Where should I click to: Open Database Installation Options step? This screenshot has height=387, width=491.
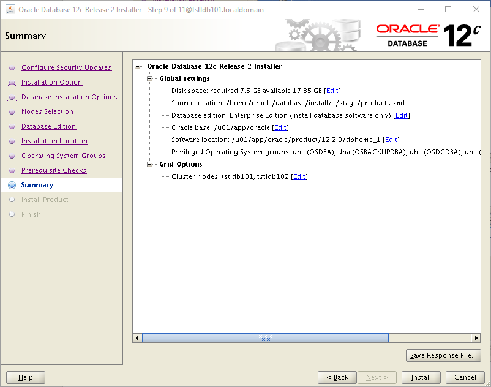(x=70, y=97)
